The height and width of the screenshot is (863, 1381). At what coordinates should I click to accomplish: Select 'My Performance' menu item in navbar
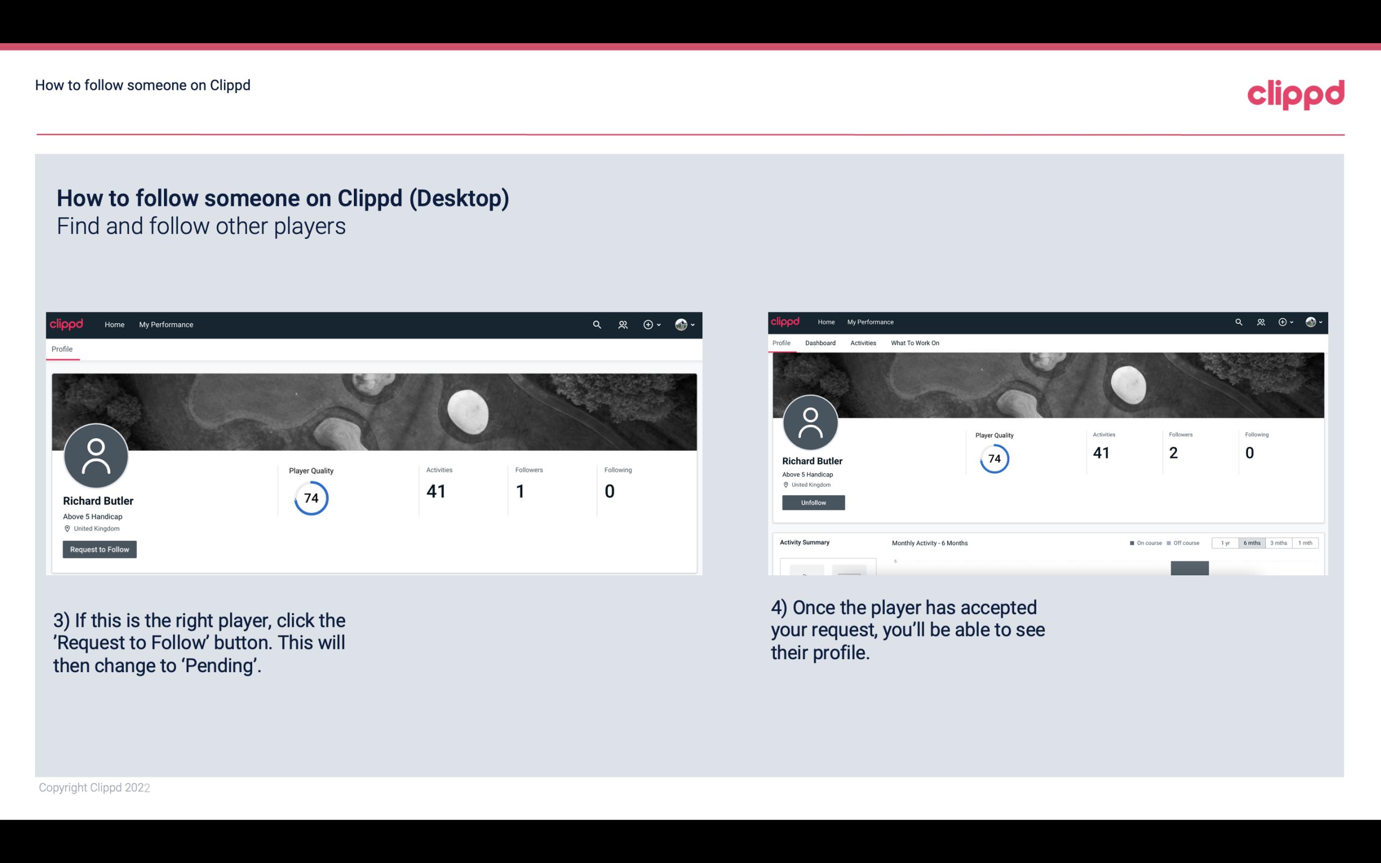tap(165, 324)
